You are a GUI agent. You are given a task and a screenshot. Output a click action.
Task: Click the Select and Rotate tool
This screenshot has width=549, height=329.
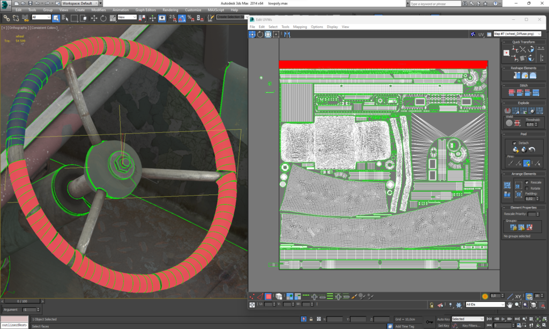[103, 18]
